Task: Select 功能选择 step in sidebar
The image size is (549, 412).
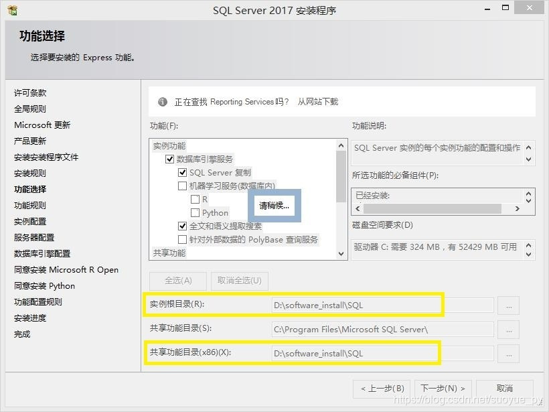Action: 30,190
